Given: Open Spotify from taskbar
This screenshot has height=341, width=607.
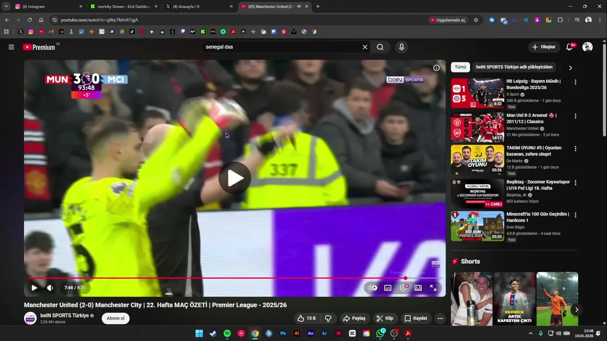Looking at the screenshot, I should pyautogui.click(x=227, y=333).
